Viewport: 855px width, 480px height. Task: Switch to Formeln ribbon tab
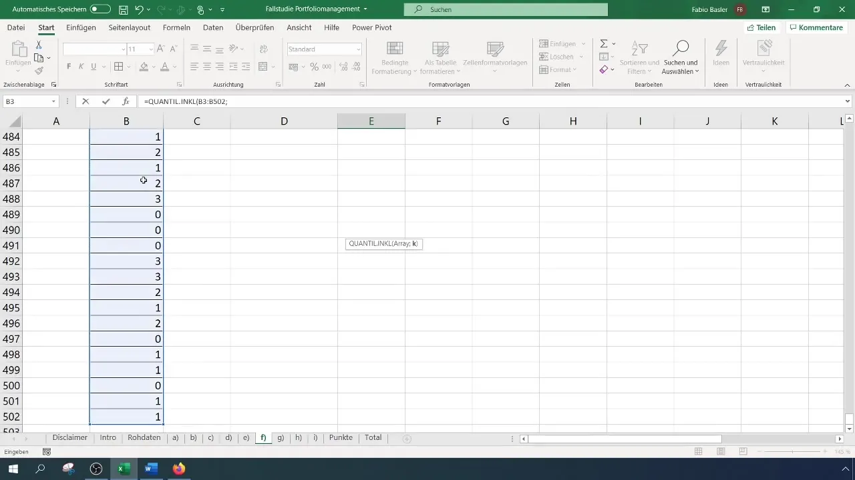(x=176, y=27)
